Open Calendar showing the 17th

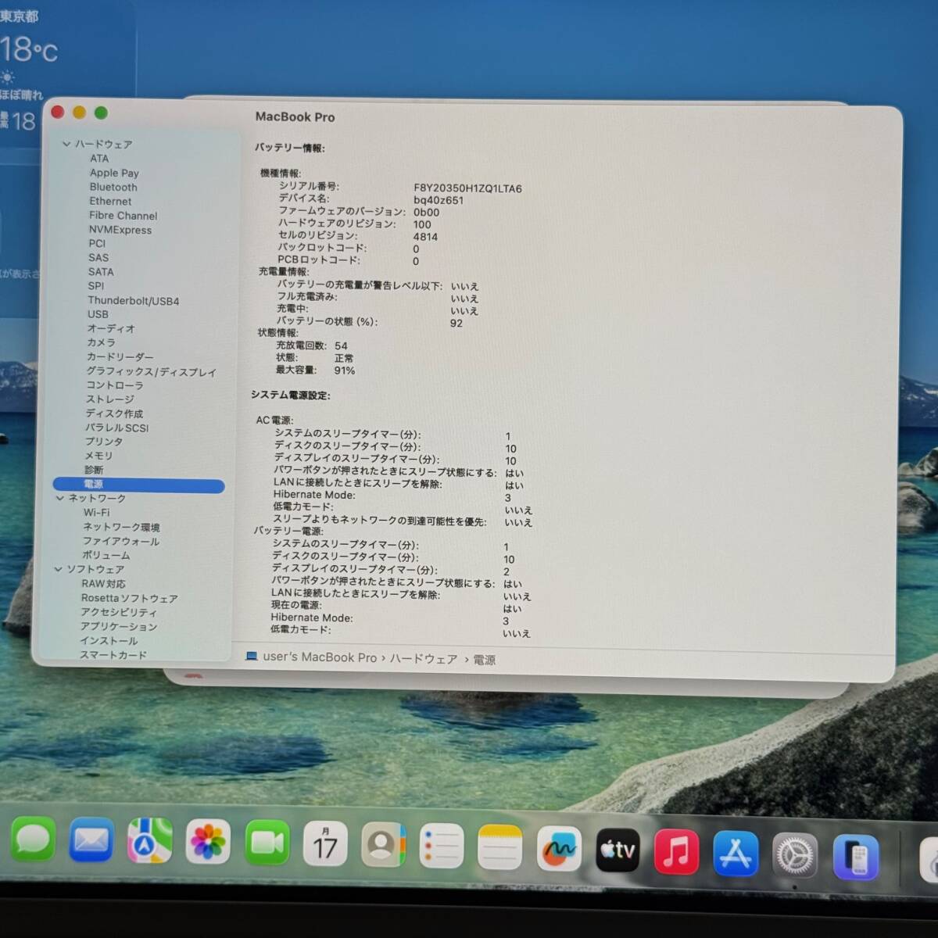point(325,844)
